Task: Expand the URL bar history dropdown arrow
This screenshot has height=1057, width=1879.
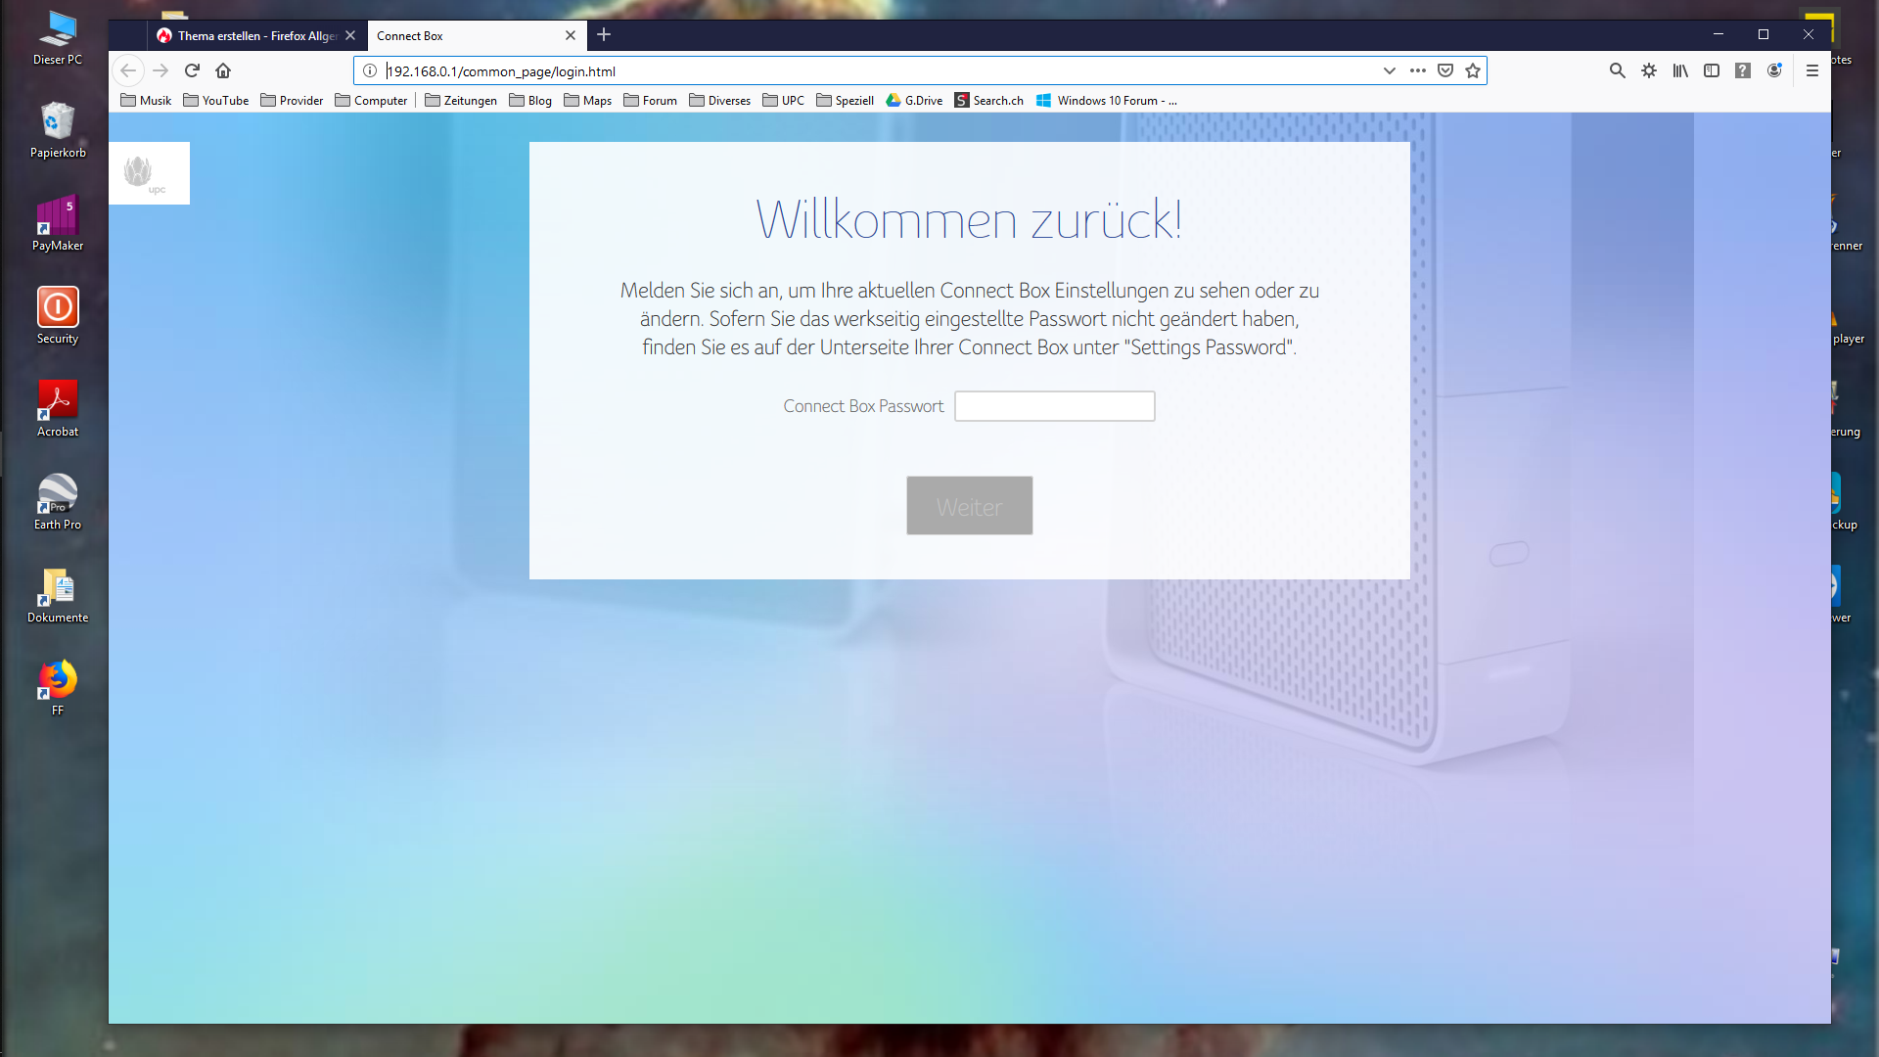Action: pos(1389,70)
